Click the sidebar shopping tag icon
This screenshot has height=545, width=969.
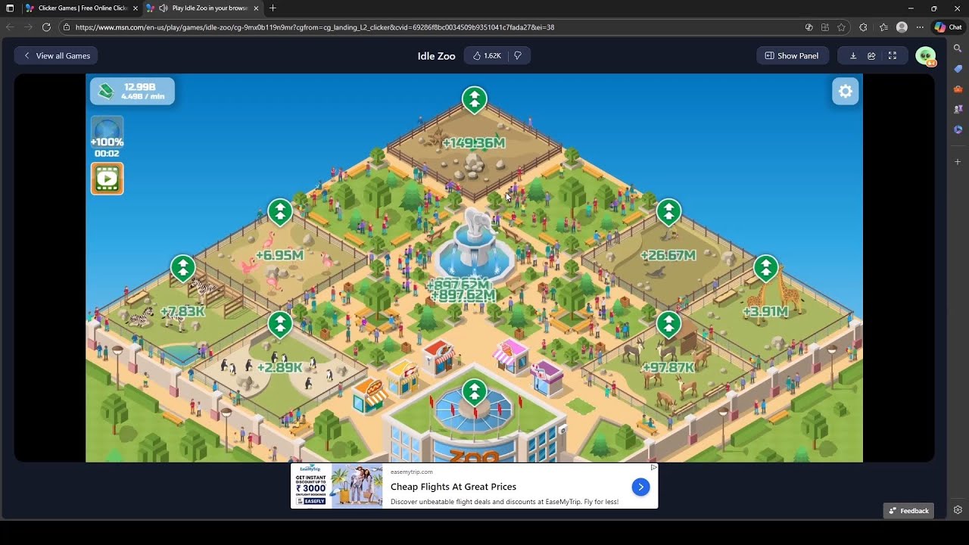[x=958, y=68]
